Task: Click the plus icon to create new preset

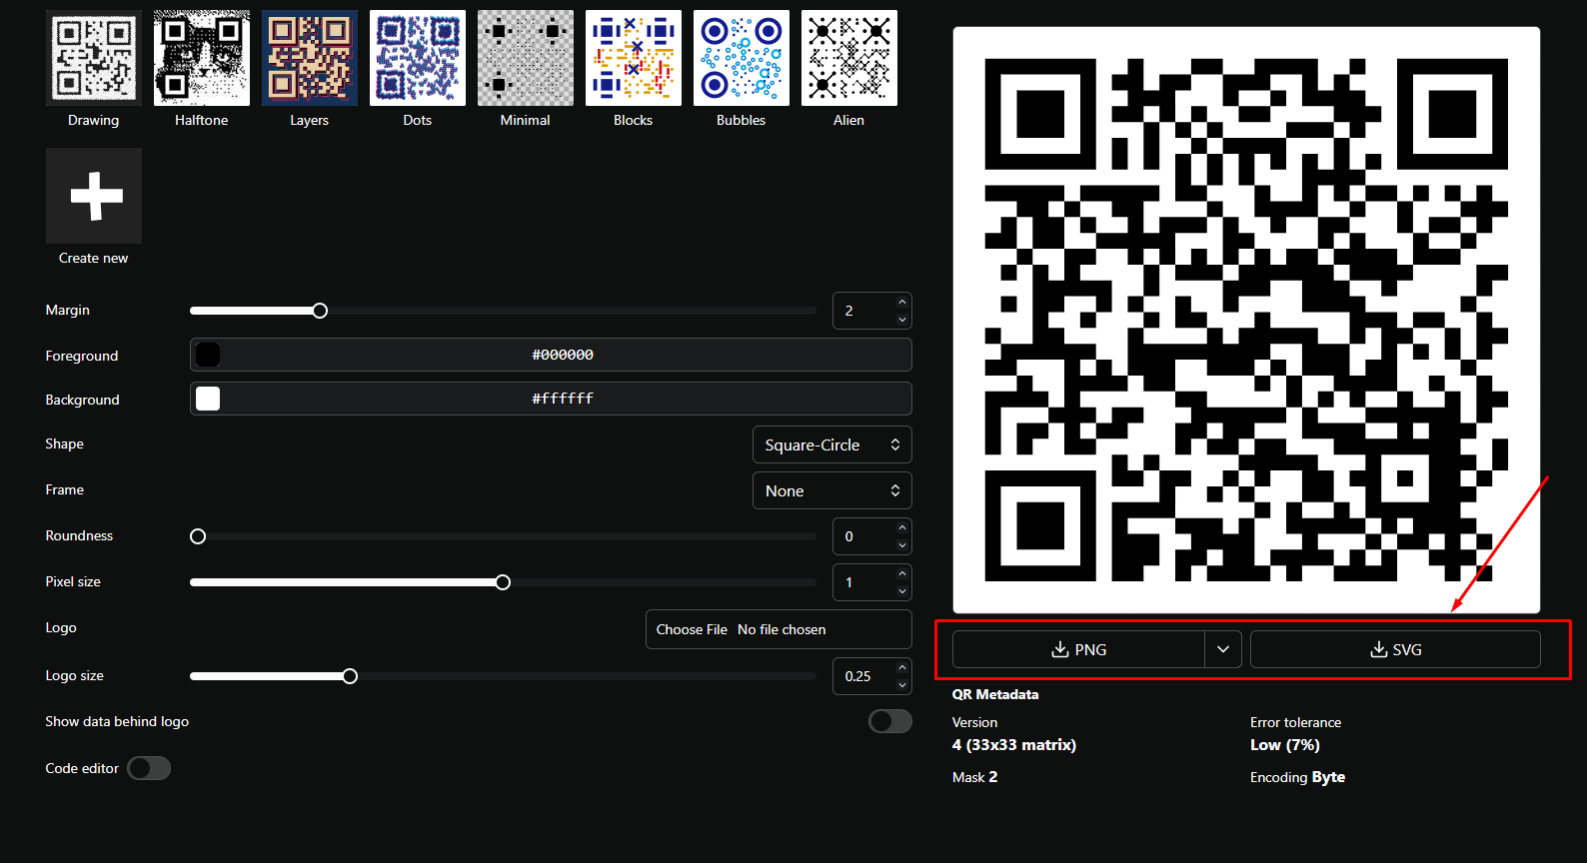Action: (94, 196)
